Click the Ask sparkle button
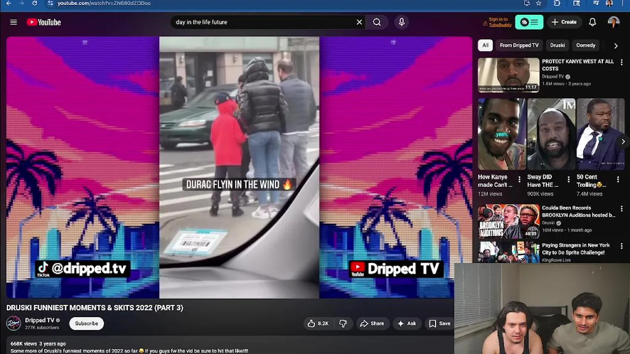Screen dimensions: 630x354 [407, 324]
